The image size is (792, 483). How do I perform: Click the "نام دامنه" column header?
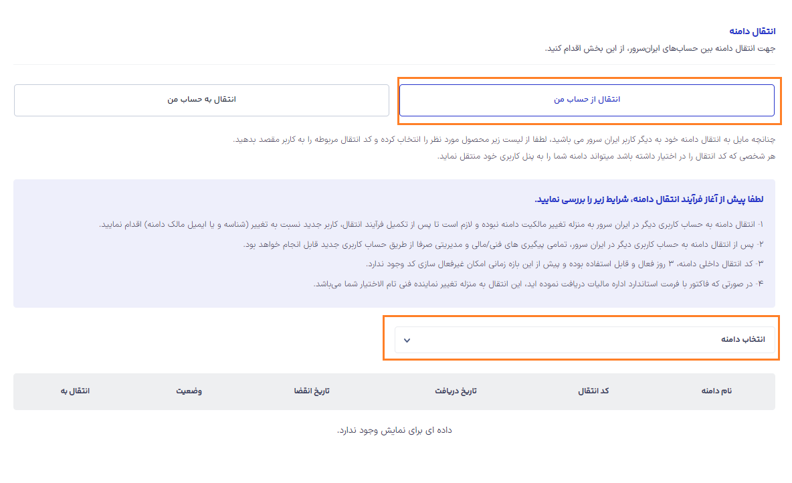(716, 391)
